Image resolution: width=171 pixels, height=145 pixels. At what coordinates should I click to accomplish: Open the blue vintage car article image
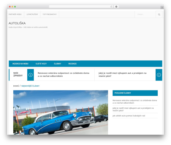[x=61, y=112]
